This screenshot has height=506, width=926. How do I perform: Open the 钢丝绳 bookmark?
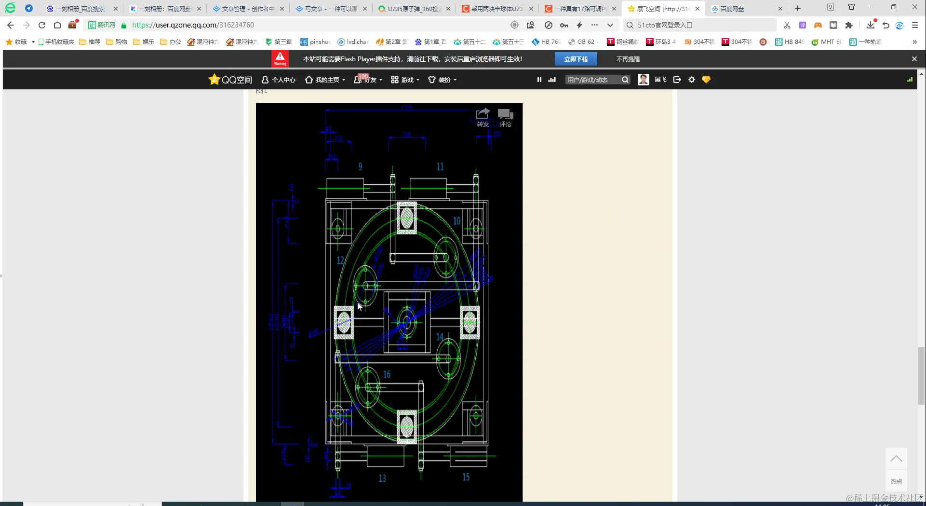622,42
